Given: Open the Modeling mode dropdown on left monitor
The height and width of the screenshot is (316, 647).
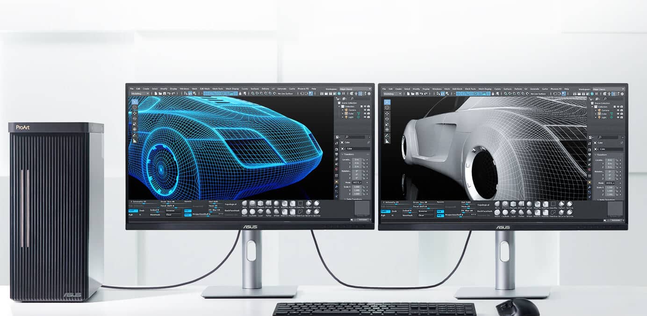Looking at the screenshot, I should 139,93.
